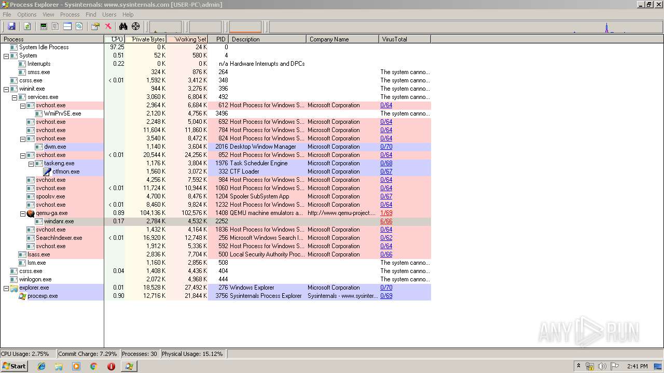This screenshot has height=373, width=664.
Task: Open the Find menu
Action: pyautogui.click(x=91, y=15)
